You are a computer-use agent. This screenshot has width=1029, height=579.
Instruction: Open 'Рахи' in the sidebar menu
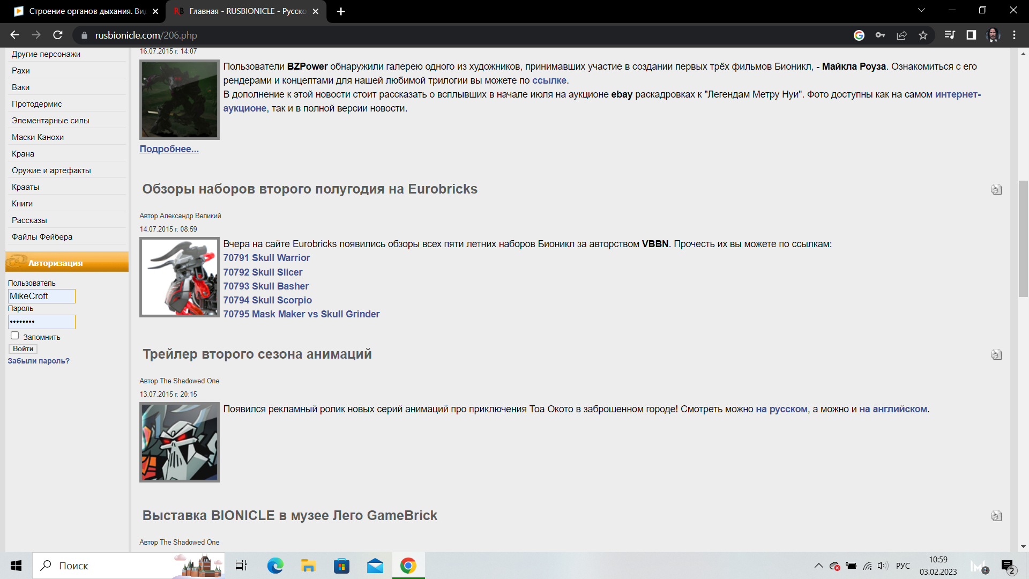coord(21,71)
